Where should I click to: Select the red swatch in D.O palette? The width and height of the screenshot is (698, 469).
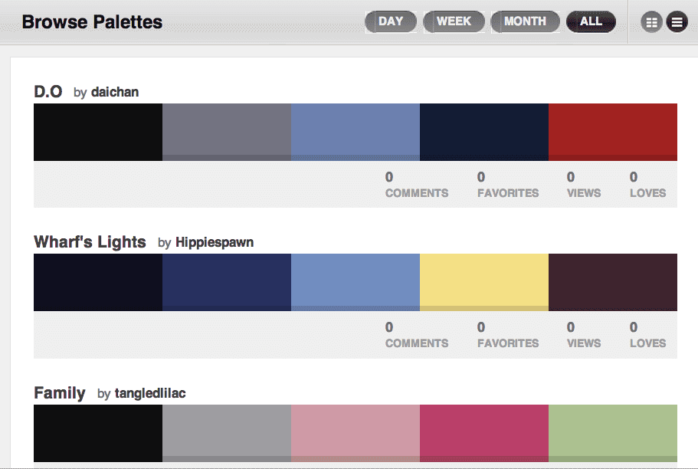coord(613,132)
